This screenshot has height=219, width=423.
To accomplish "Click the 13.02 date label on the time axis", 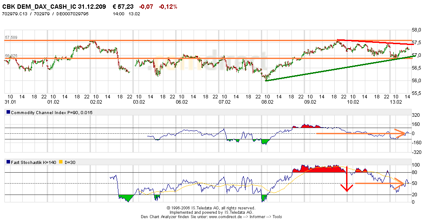I will pyautogui.click(x=396, y=102).
